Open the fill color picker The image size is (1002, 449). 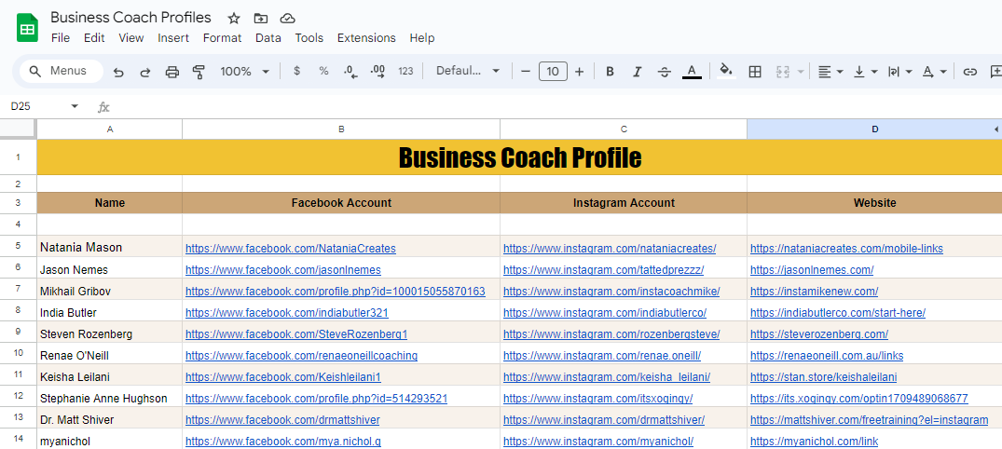tap(726, 71)
